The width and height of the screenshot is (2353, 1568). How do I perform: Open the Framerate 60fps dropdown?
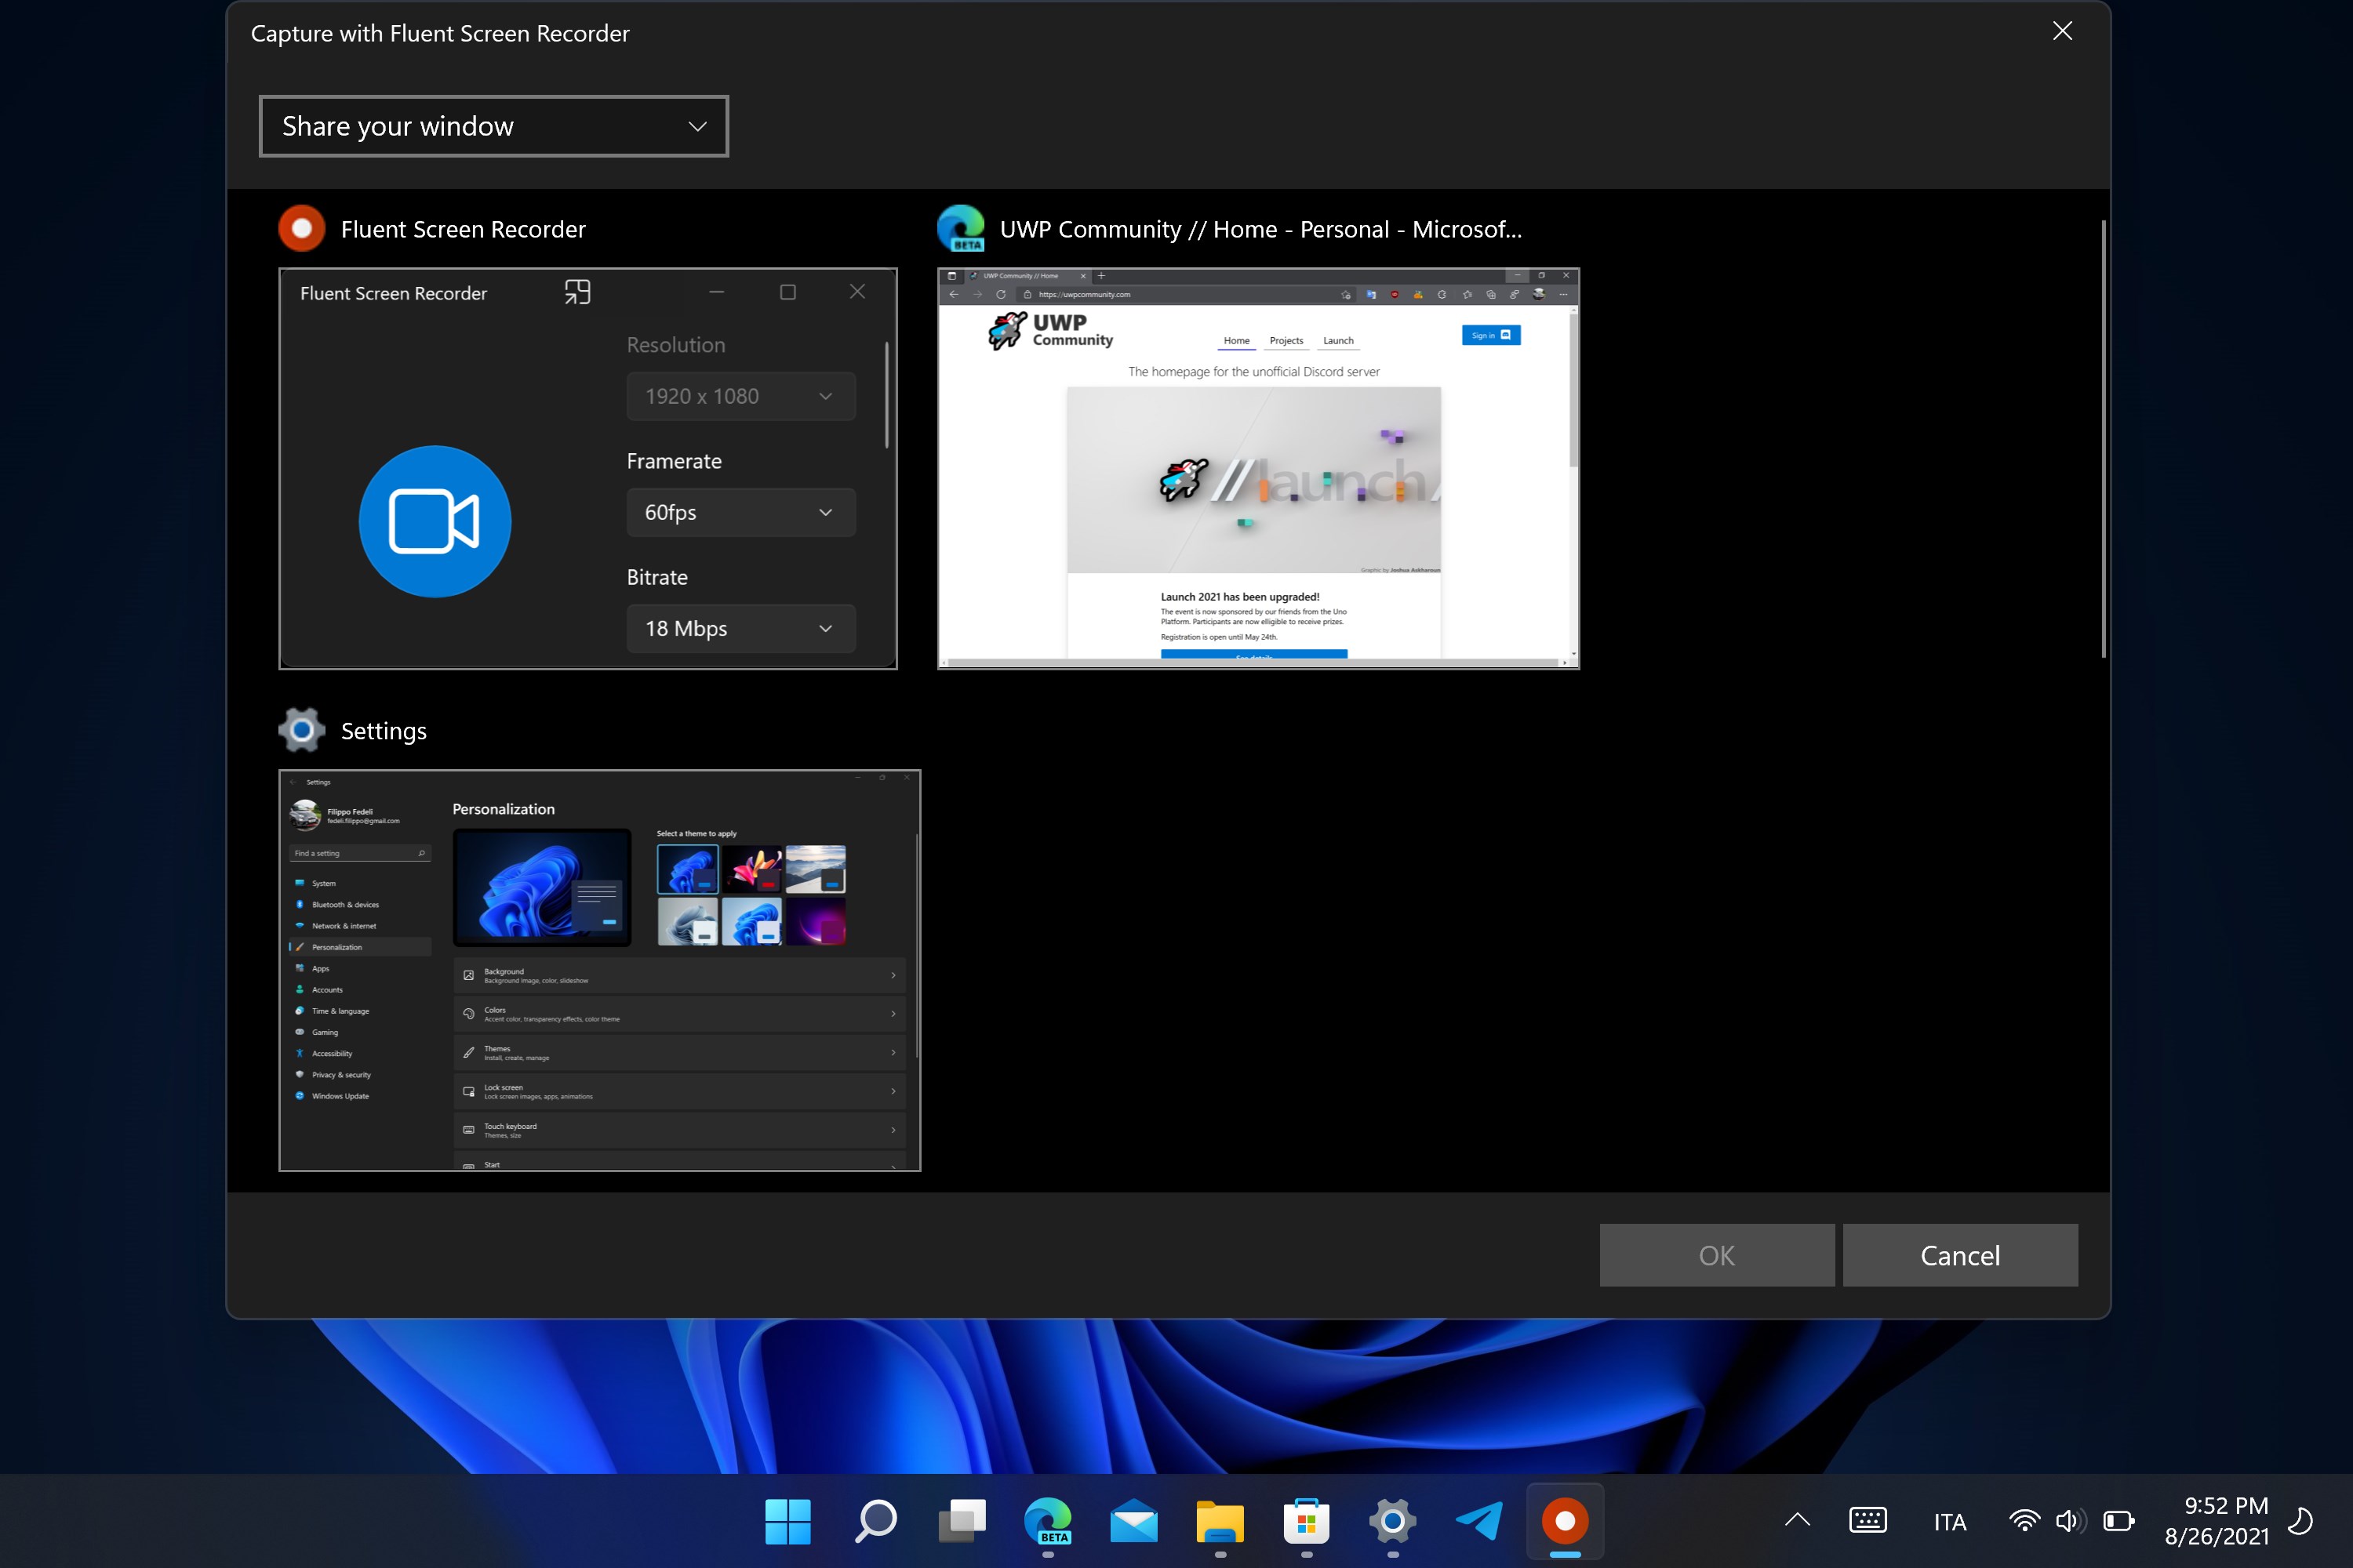click(x=736, y=511)
